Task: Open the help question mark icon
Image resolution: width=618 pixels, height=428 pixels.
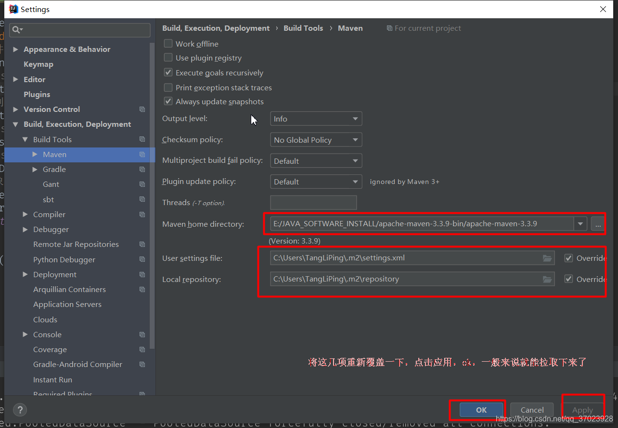Action: tap(20, 410)
